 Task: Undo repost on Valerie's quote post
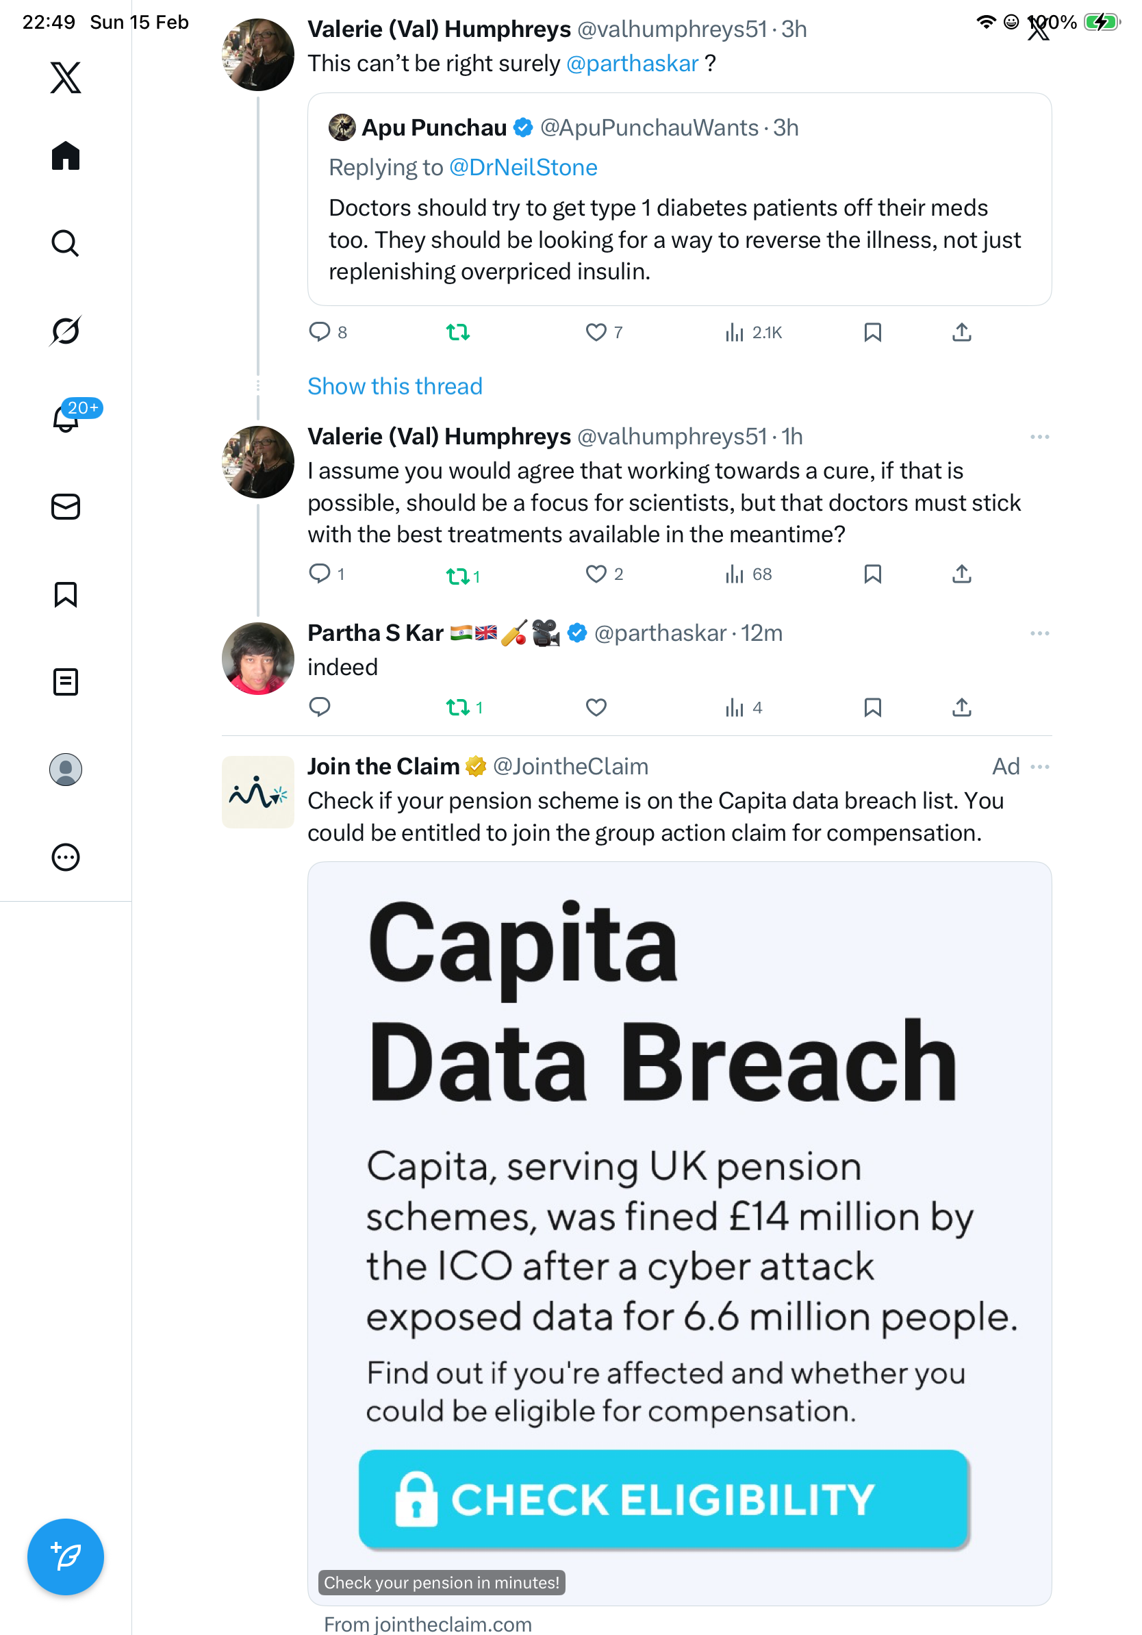[x=458, y=332]
